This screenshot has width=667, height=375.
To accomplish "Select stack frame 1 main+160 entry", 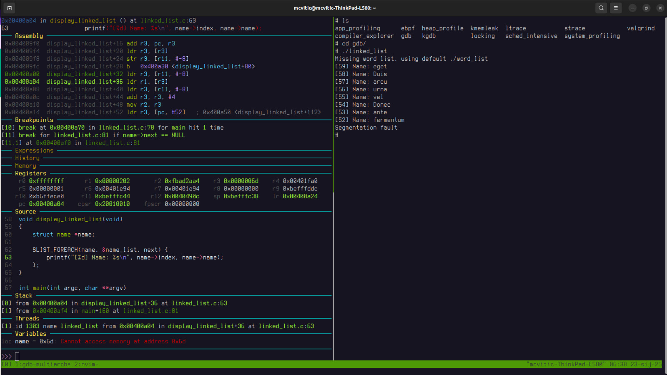I will (90, 311).
